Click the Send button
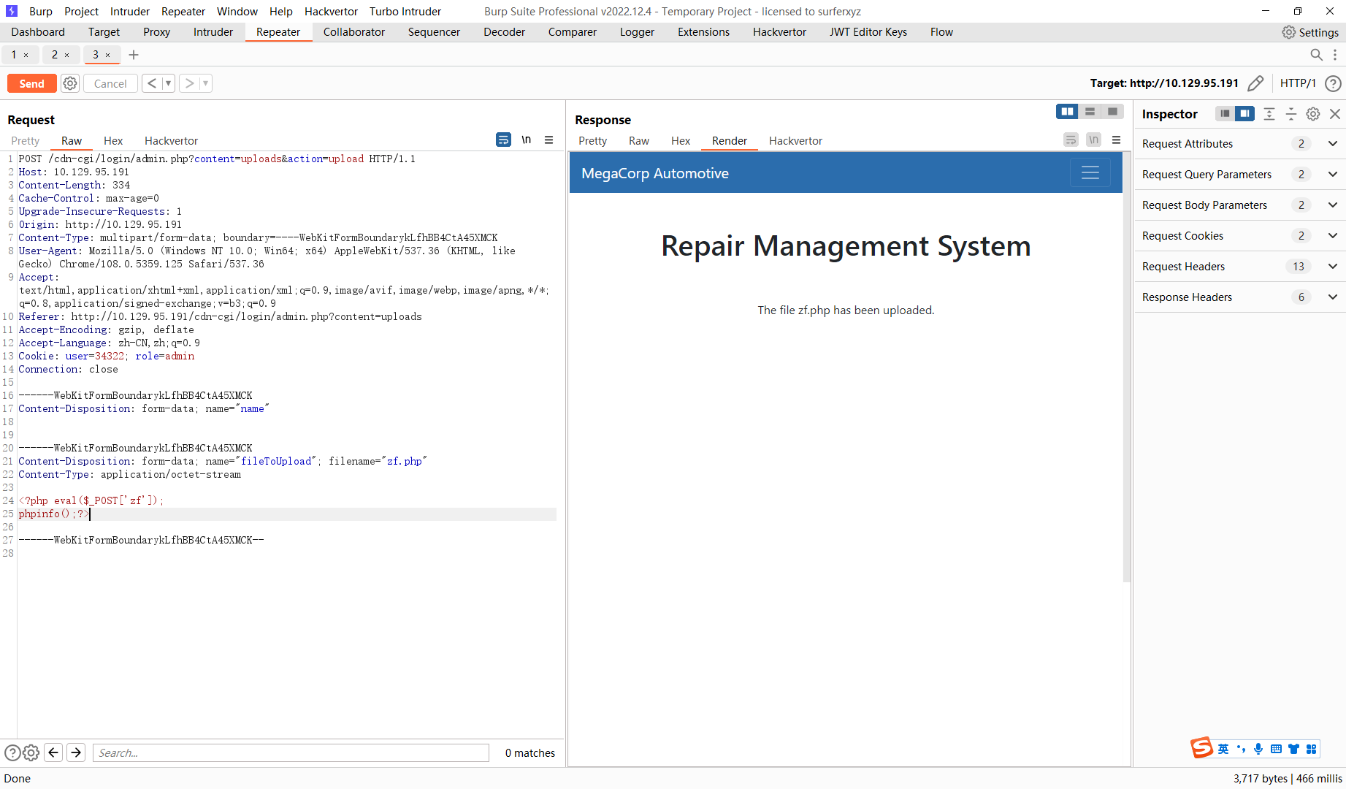Viewport: 1346px width, 789px height. [31, 83]
